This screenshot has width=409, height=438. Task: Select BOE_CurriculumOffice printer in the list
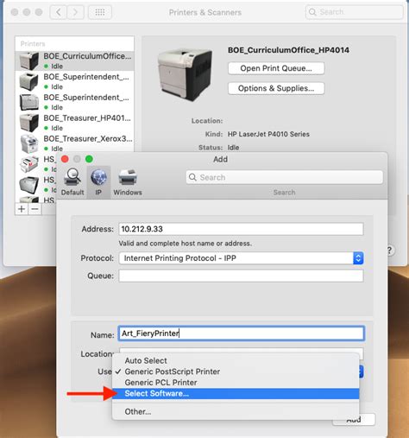tap(74, 60)
